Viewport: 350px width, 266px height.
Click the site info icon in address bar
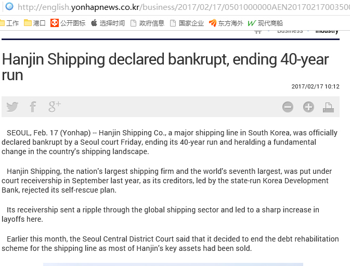coord(9,7)
